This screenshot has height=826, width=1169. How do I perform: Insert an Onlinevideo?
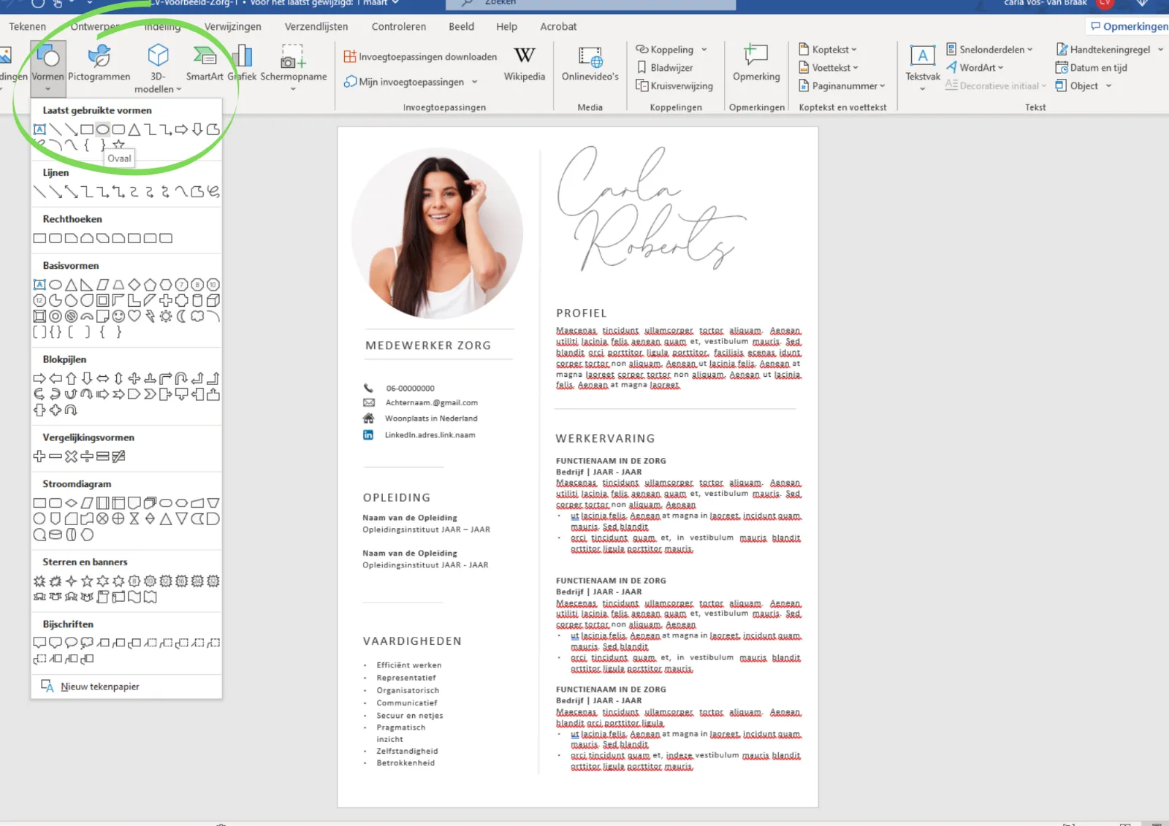pyautogui.click(x=589, y=62)
